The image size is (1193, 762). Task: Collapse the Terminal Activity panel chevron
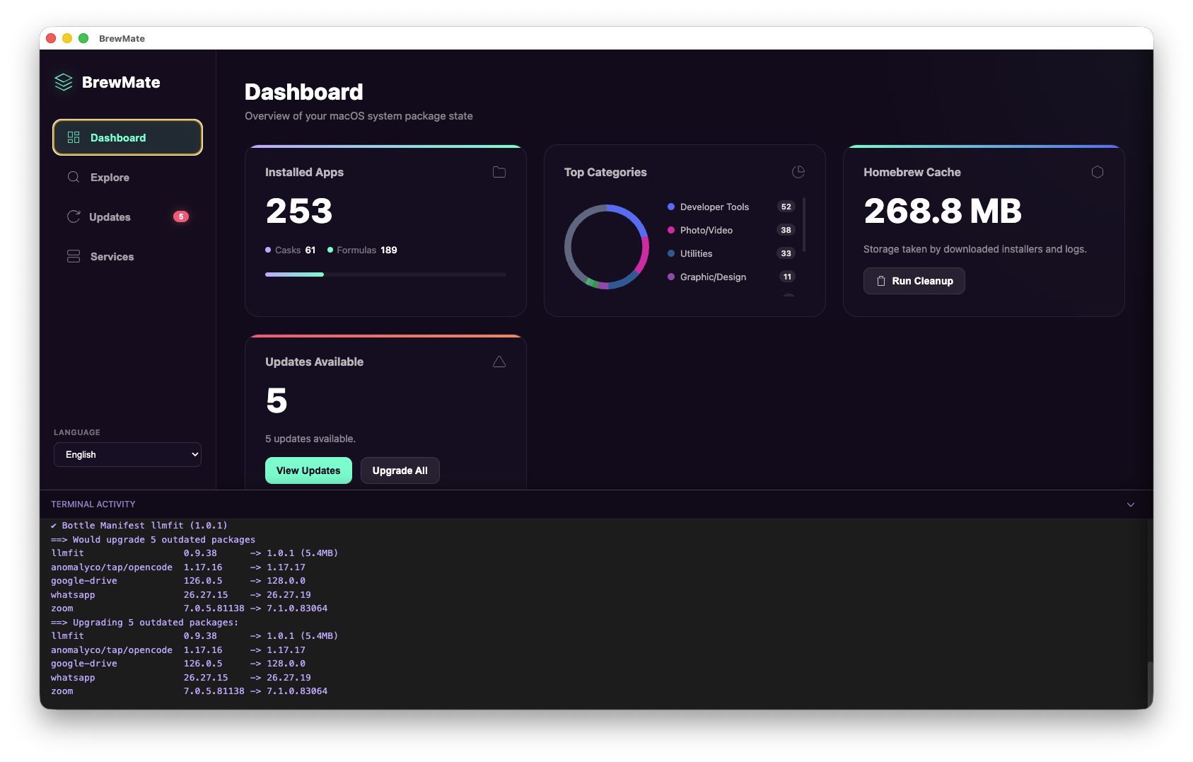[x=1131, y=504]
